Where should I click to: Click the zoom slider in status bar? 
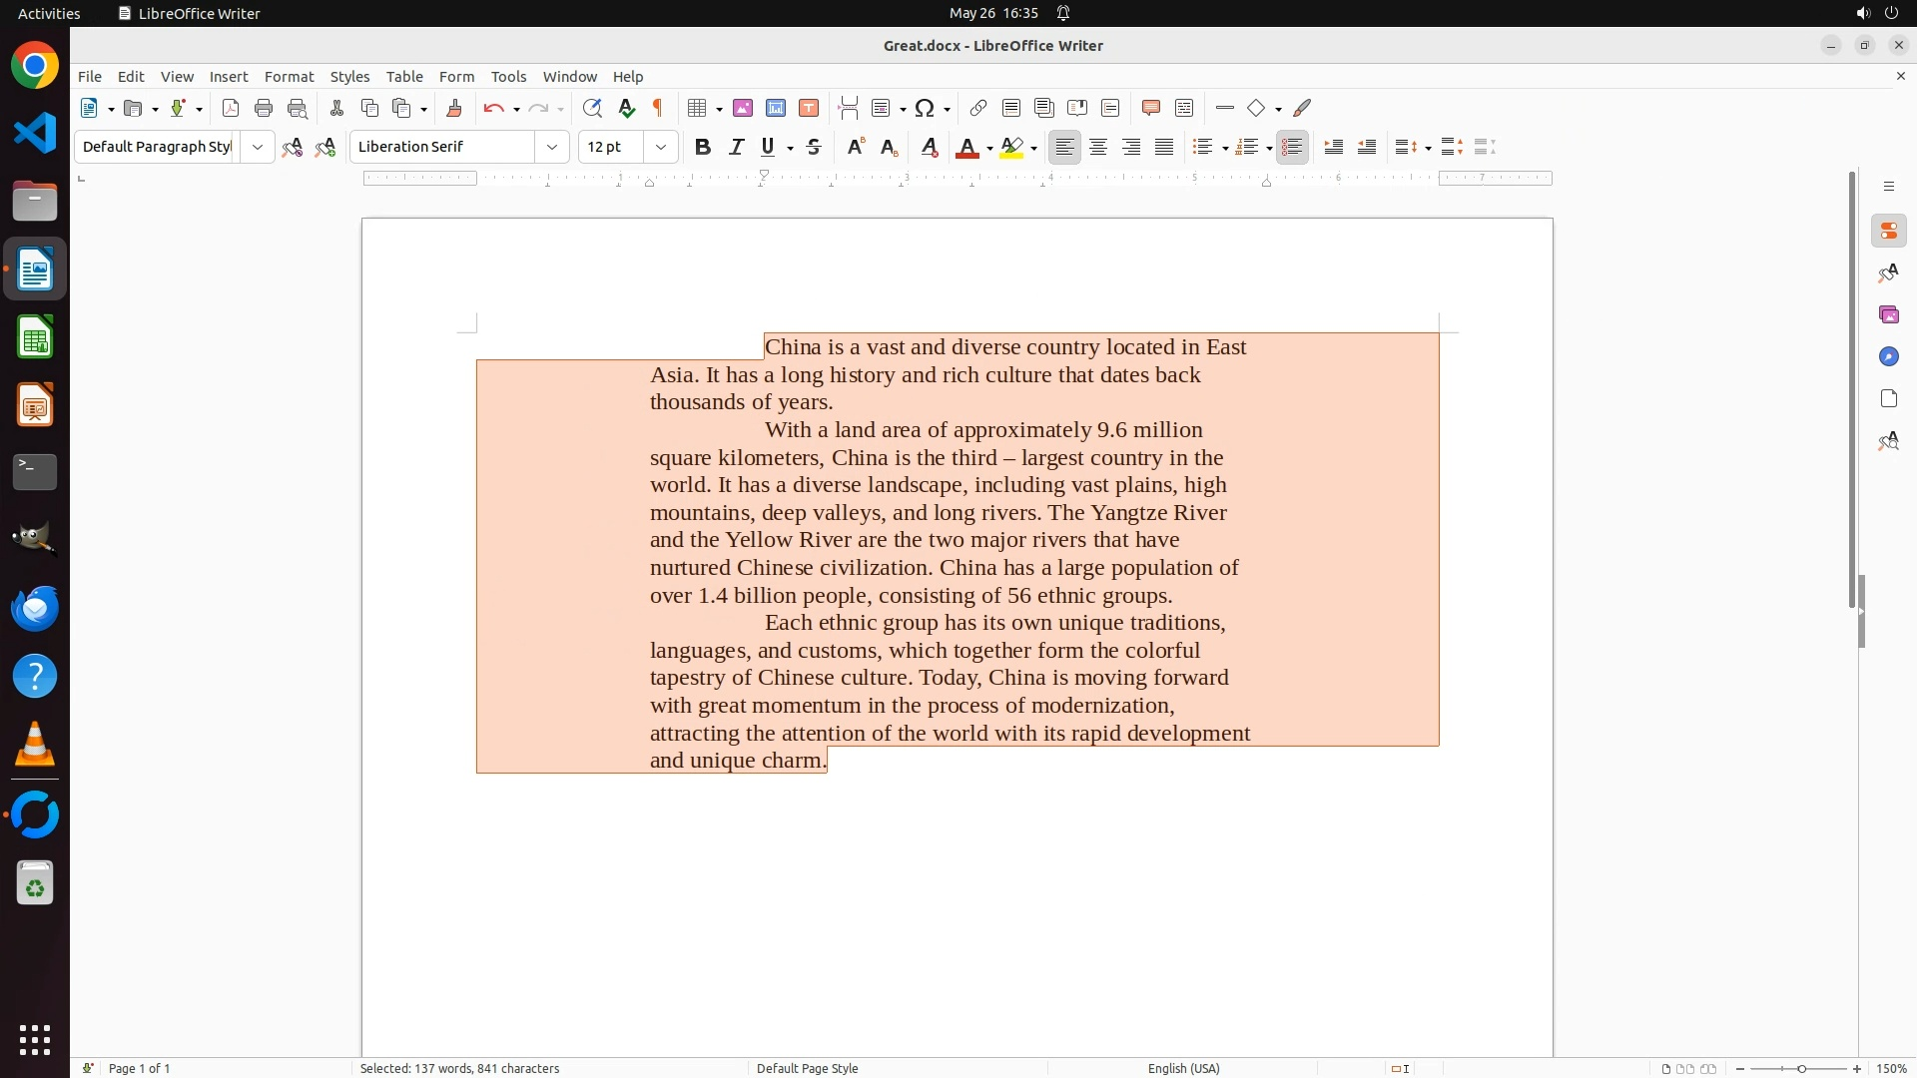[x=1800, y=1068]
